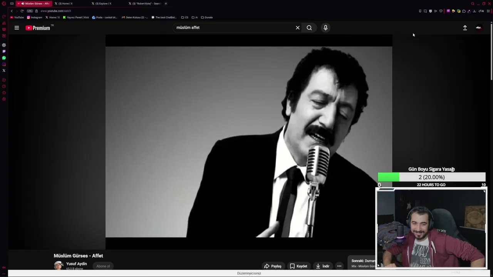Click the address bar URL
This screenshot has width=493, height=277.
[x=56, y=11]
